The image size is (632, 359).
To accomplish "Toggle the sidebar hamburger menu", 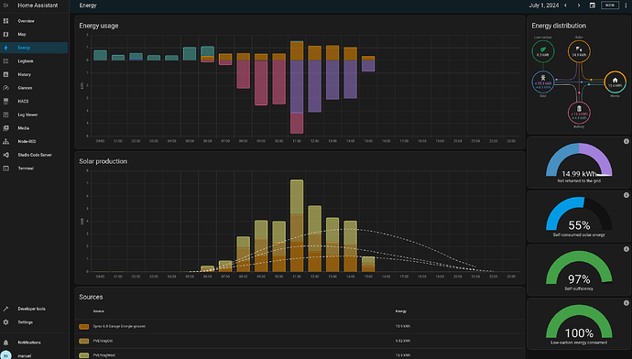I will 5,5.
